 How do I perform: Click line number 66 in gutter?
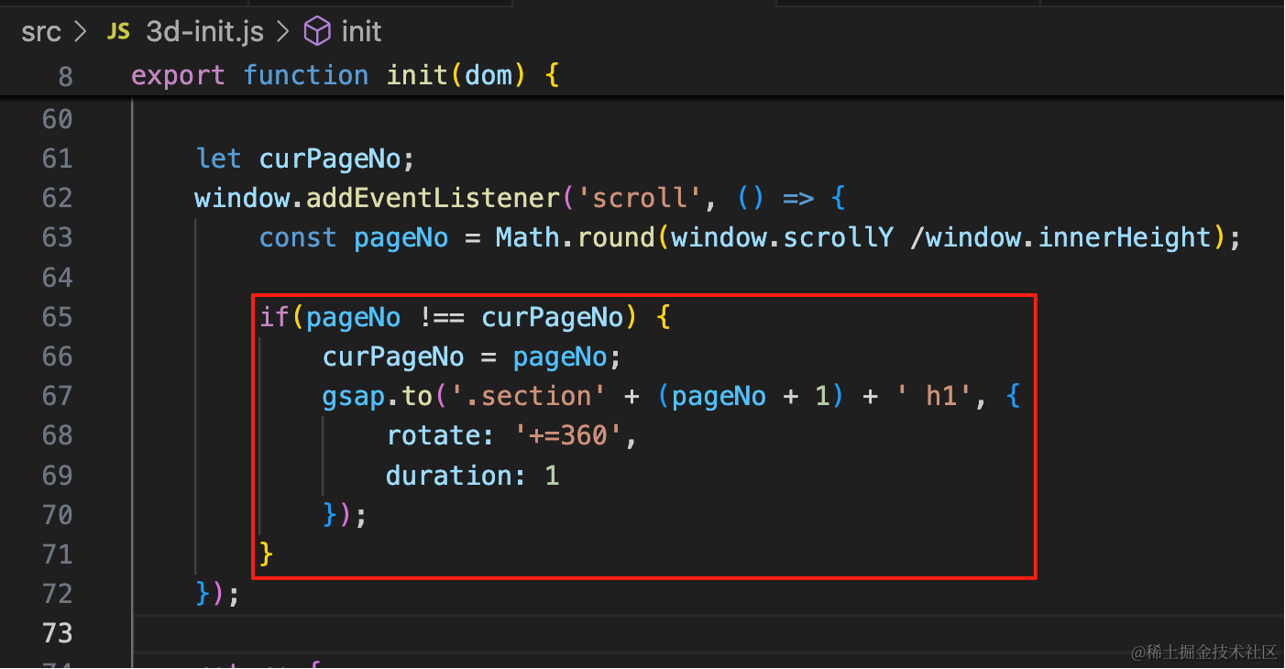tap(58, 356)
